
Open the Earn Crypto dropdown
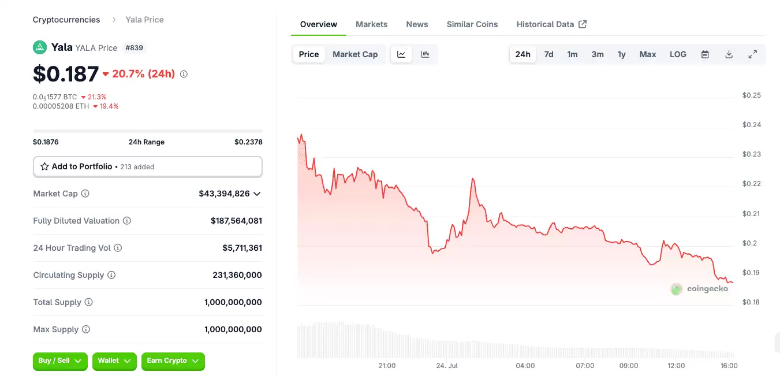pos(173,361)
